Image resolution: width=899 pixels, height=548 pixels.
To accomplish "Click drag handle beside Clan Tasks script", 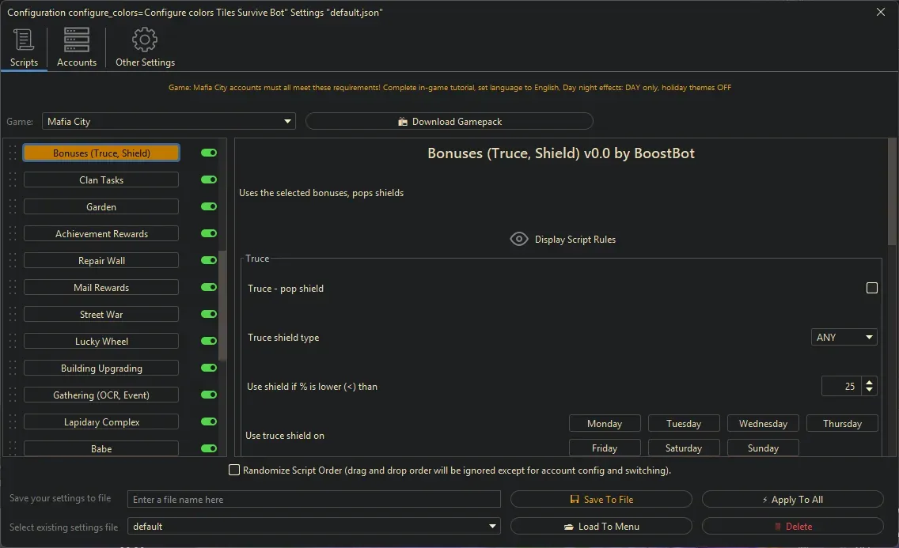I will point(13,180).
